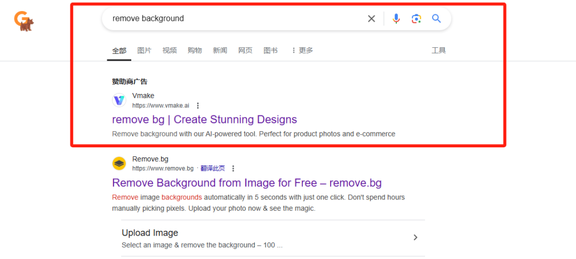The width and height of the screenshot is (576, 259).
Task: Open Google Lens image search icon
Action: [416, 19]
